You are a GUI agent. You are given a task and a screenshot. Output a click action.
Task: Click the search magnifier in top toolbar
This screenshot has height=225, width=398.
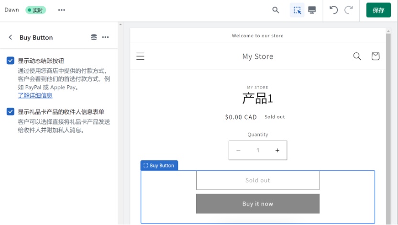[276, 10]
